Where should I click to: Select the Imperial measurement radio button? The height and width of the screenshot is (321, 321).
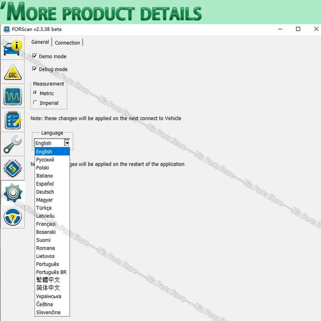tap(35, 103)
